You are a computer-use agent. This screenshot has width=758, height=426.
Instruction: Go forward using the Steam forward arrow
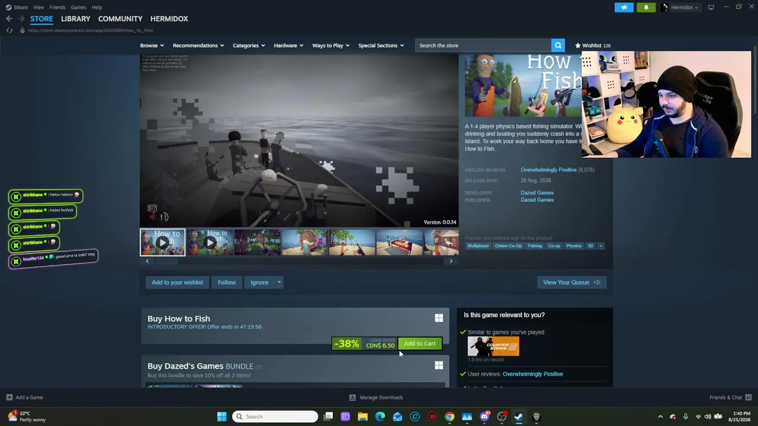(21, 19)
